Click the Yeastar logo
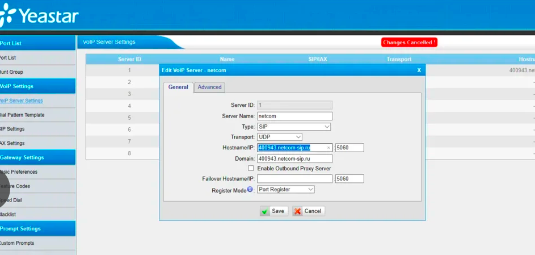This screenshot has height=255, width=535. coord(40,15)
